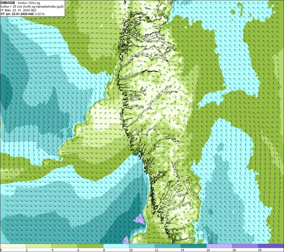284x252 pixels.
Task: Click the dark violet above-20 m/s legend swatch
Action: click(271, 246)
